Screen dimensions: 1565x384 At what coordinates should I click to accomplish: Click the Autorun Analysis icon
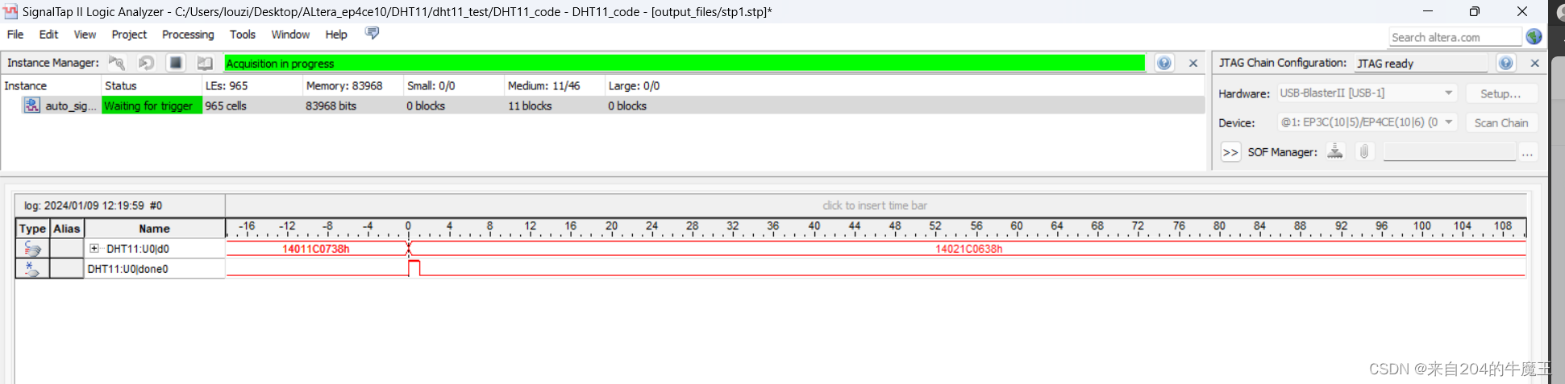tap(146, 63)
